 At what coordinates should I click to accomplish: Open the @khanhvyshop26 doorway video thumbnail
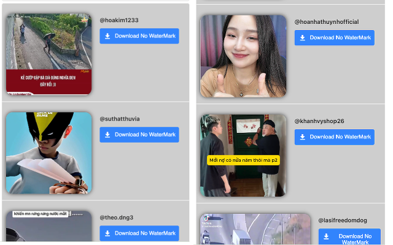[x=243, y=155]
